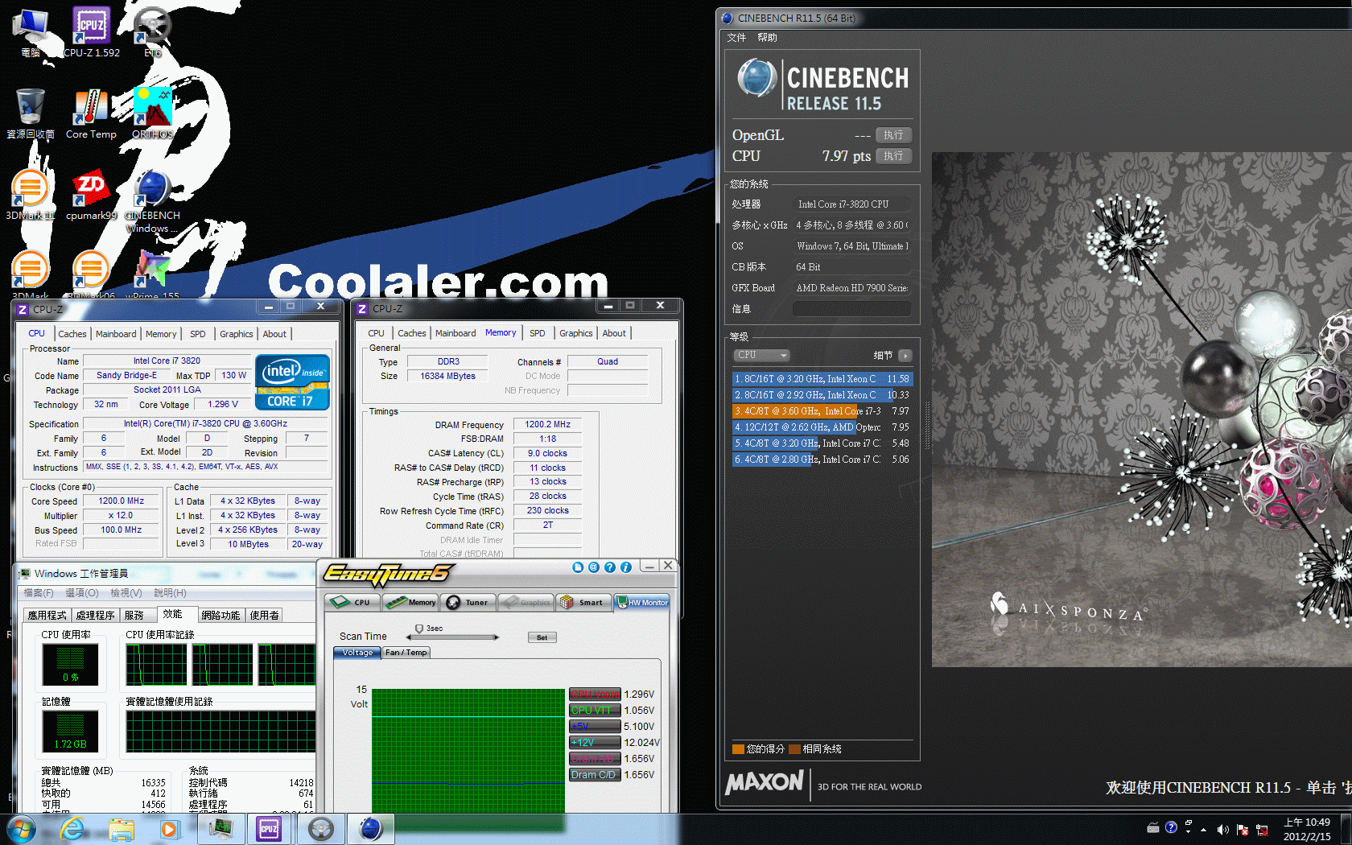This screenshot has width=1352, height=845.
Task: Switch EasyTune6 to Fan / Temp tab
Action: 406,653
